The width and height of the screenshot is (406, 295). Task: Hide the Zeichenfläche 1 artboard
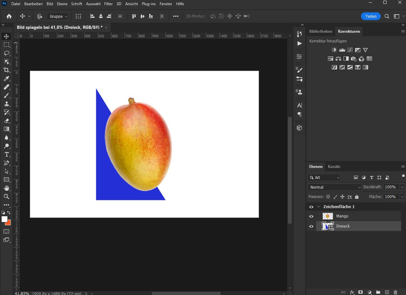311,206
